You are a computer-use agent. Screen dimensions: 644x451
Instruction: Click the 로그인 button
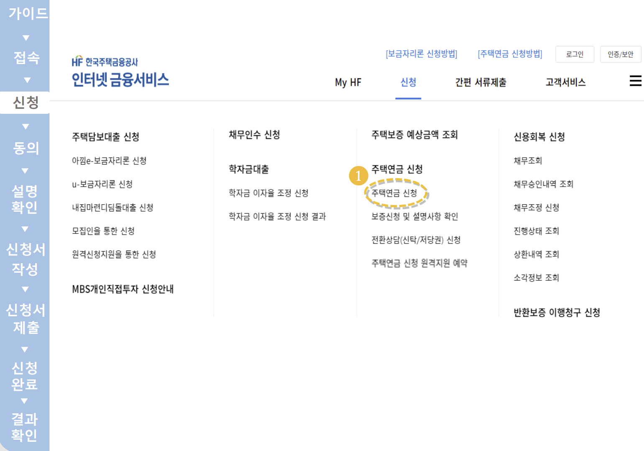point(575,54)
